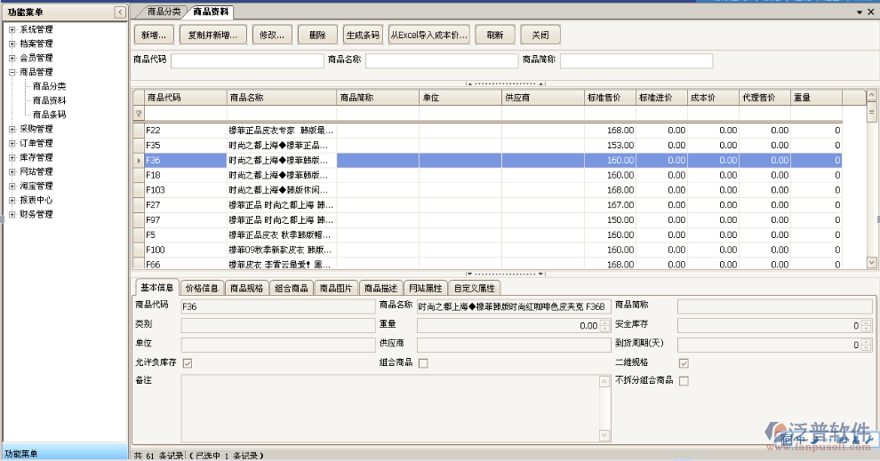The height and width of the screenshot is (461, 880).
Task: Increase the 安全库存 spinner value
Action: pyautogui.click(x=868, y=322)
